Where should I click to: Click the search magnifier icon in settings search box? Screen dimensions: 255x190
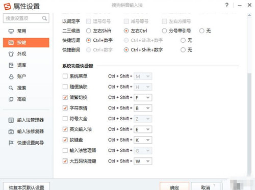44,18
